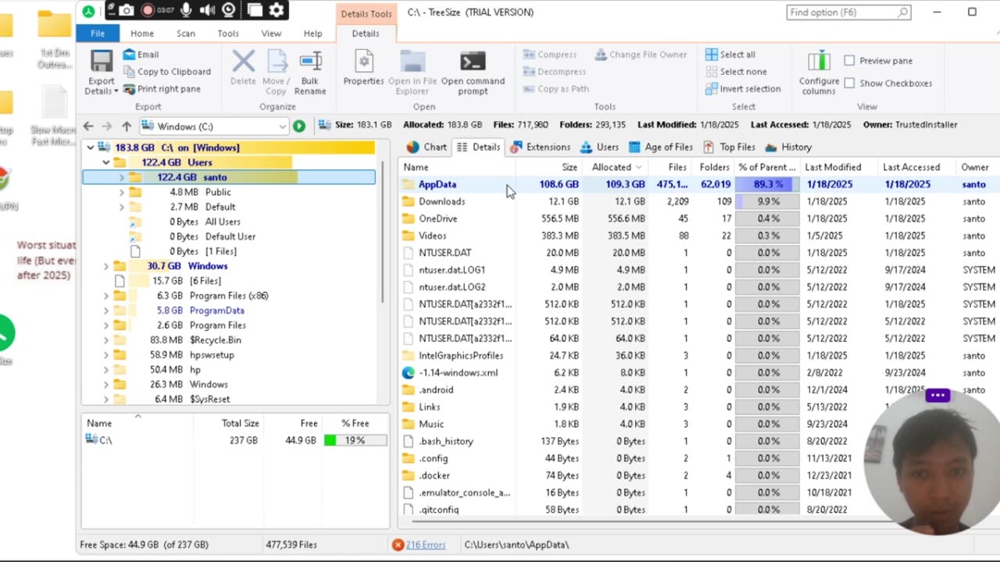This screenshot has width=1000, height=562.
Task: Enable the Preview pane checkbox
Action: coord(849,61)
